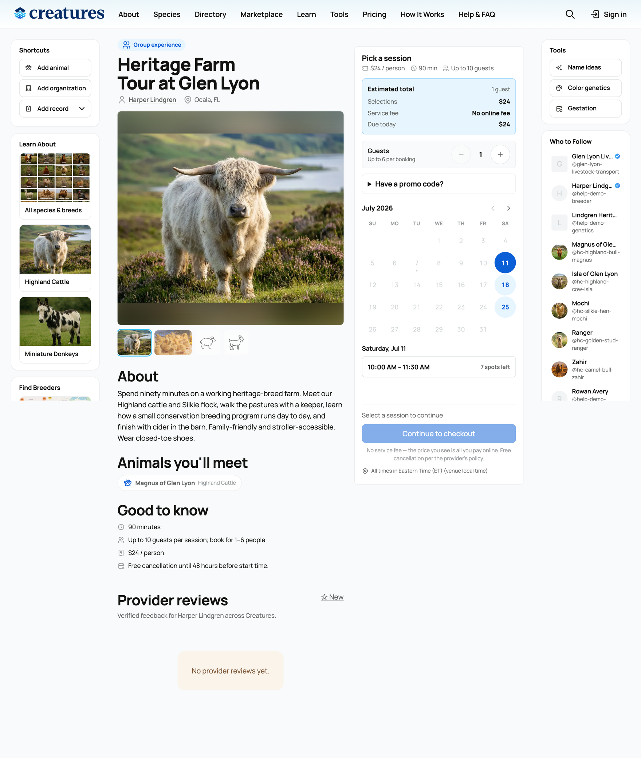Open the Name ideas tool
The height and width of the screenshot is (758, 641).
pos(585,67)
